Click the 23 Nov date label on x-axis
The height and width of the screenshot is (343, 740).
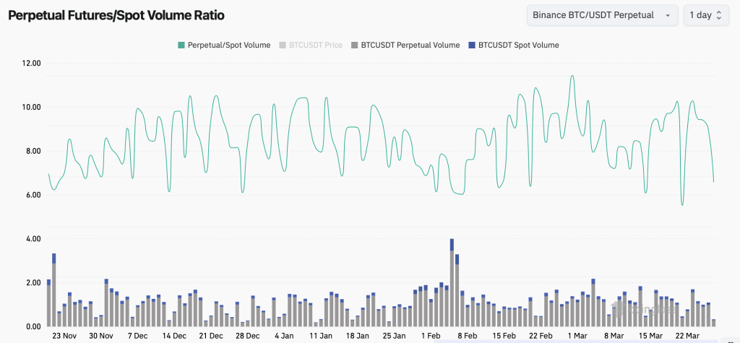coord(64,336)
